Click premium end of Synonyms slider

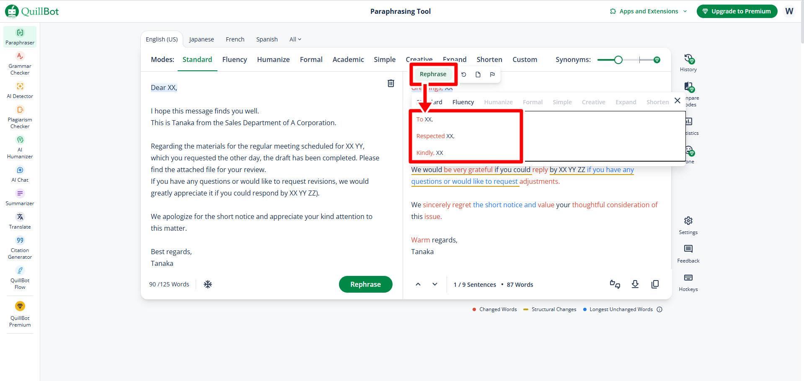tap(657, 60)
